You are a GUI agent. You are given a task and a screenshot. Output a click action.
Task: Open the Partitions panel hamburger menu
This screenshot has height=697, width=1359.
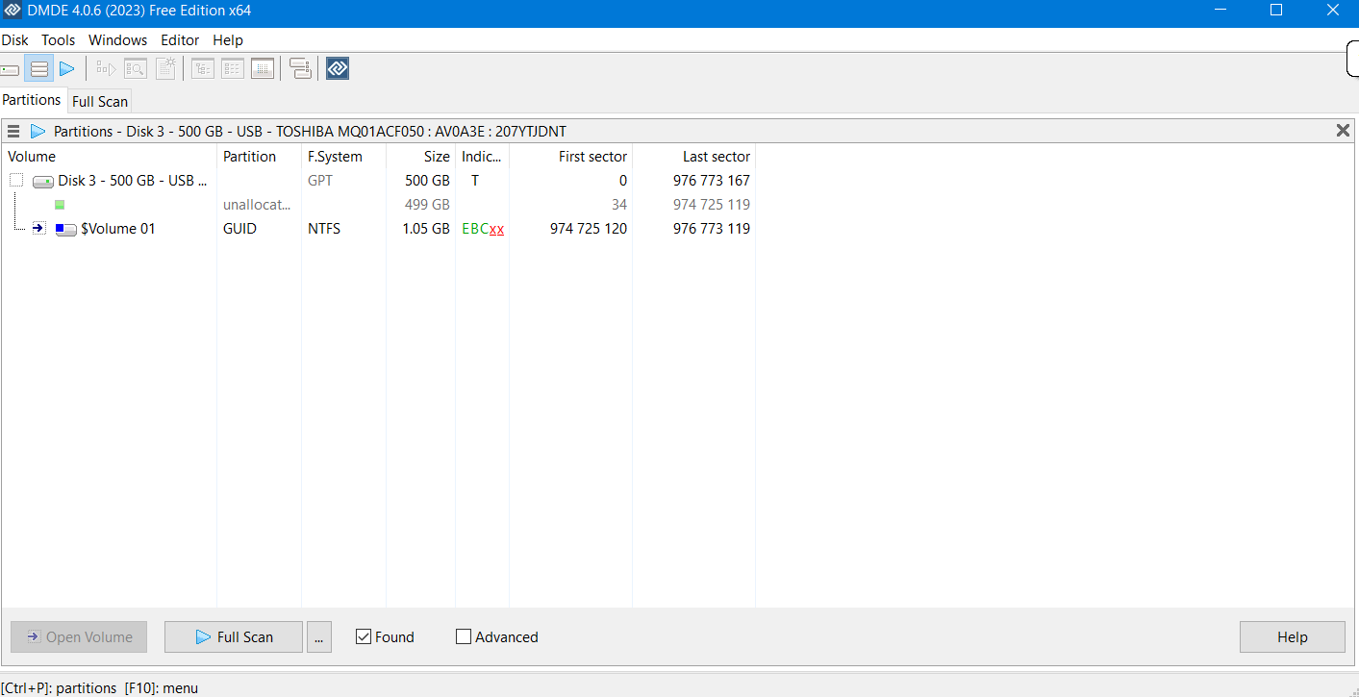[13, 131]
